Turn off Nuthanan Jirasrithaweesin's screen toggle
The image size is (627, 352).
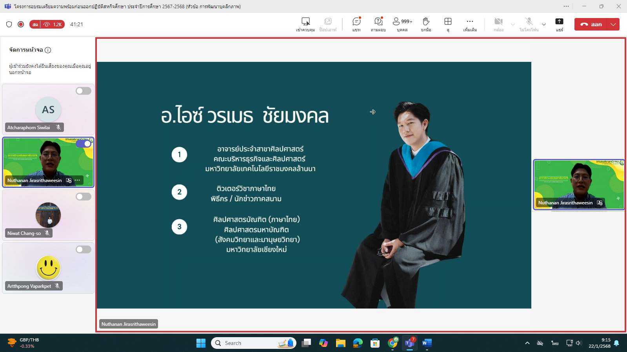click(84, 144)
